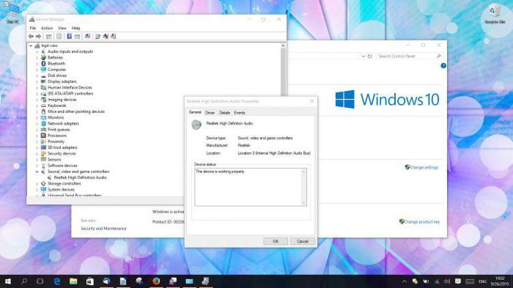Switch to the Events tab

pyautogui.click(x=240, y=113)
